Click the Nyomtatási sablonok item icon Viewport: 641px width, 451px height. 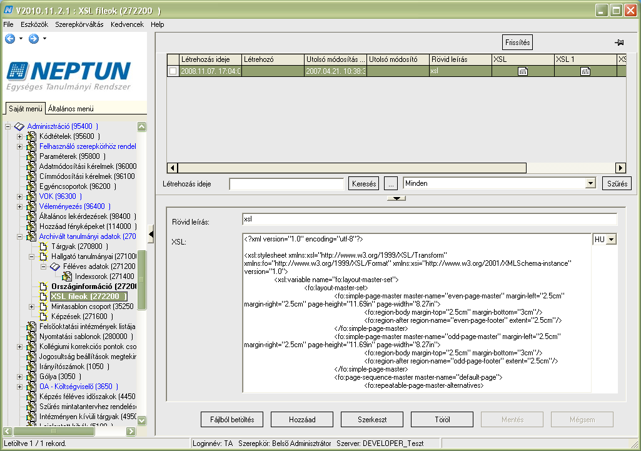coord(31,337)
